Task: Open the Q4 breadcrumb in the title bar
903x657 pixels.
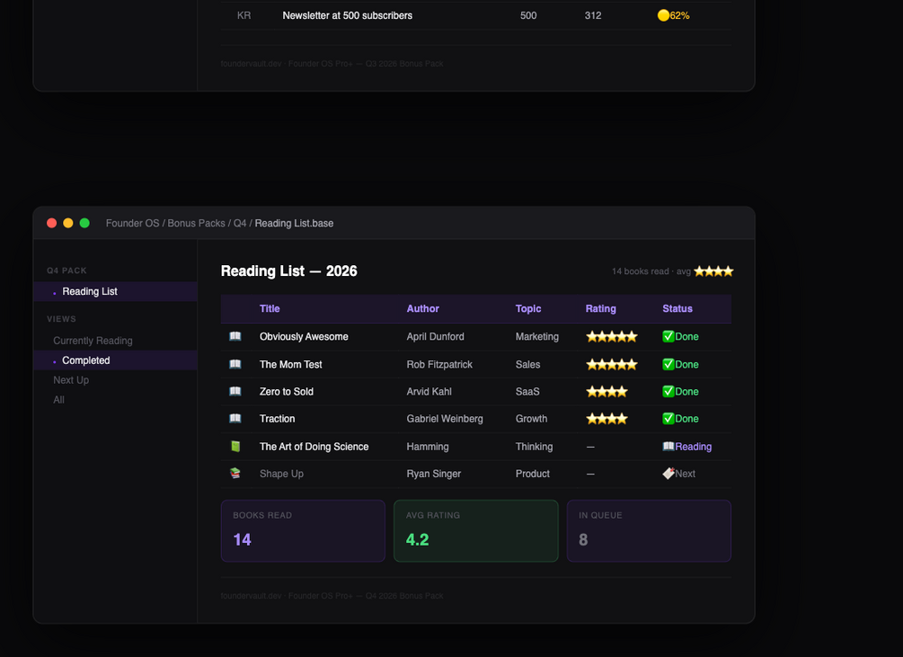Action: 240,224
